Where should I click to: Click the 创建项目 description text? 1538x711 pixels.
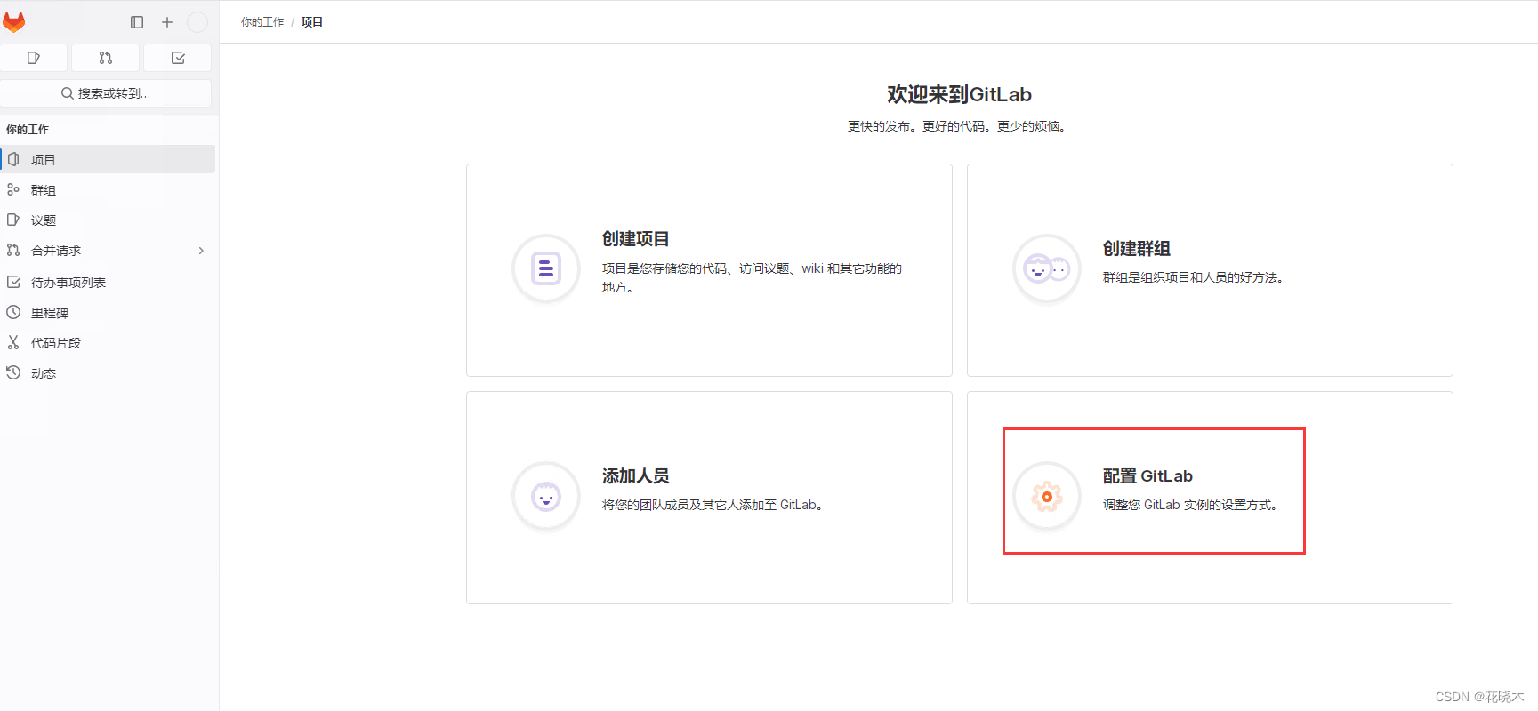[x=752, y=277]
